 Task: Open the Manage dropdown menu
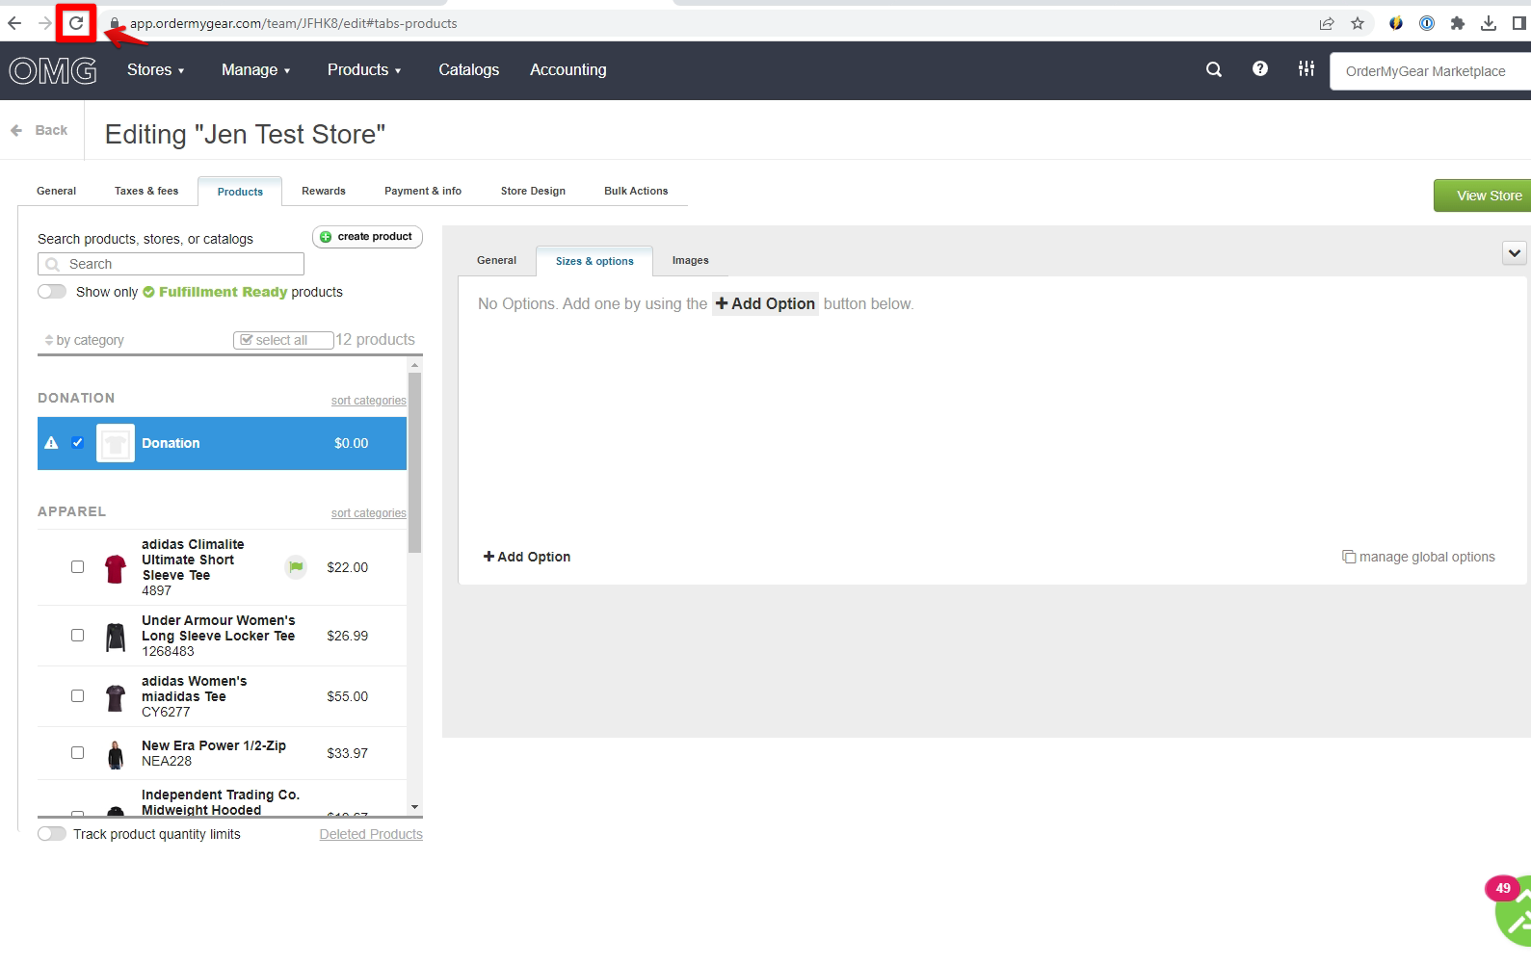pos(255,69)
